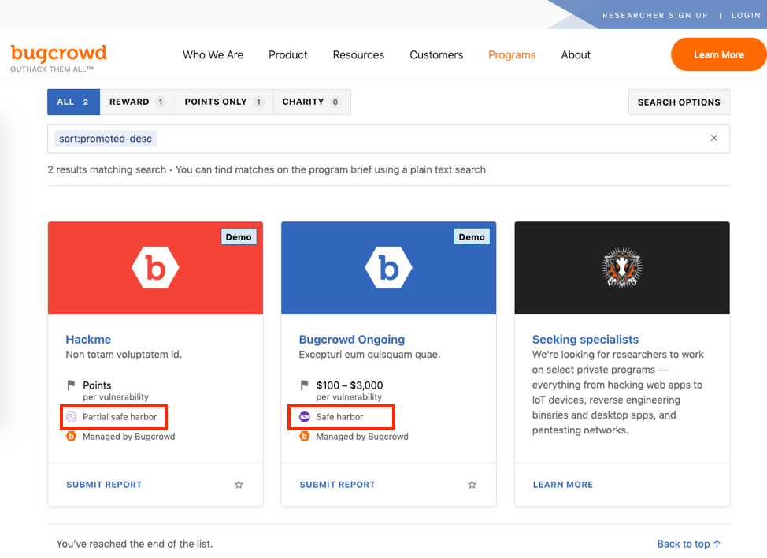The image size is (767, 558).
Task: Switch to the REWARD tab
Action: tap(138, 102)
